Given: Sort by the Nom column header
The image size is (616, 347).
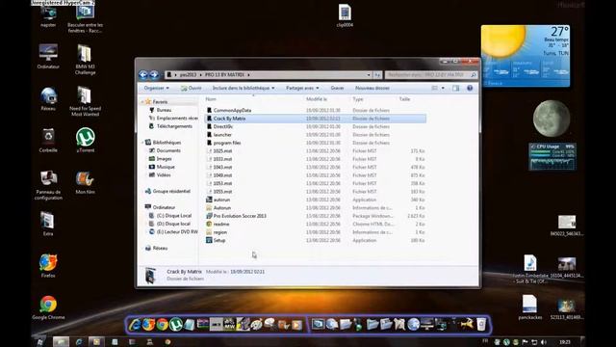Looking at the screenshot, I should [x=211, y=99].
